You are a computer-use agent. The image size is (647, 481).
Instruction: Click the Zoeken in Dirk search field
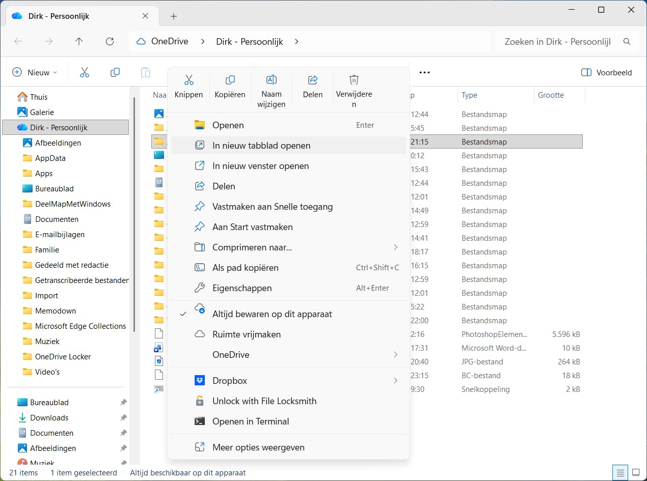coord(557,42)
